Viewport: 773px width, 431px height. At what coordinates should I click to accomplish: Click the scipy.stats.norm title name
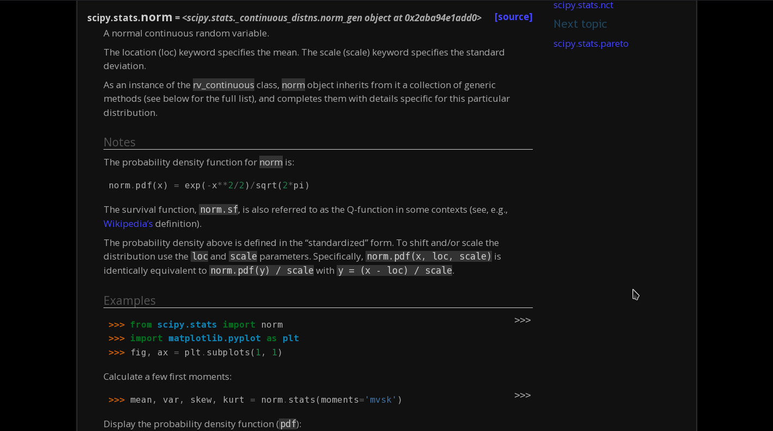point(130,17)
